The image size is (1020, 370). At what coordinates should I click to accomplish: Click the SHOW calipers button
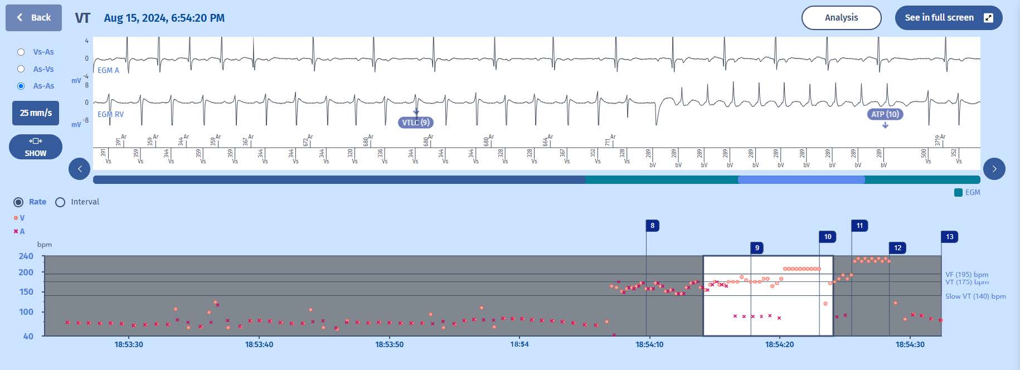[36, 147]
